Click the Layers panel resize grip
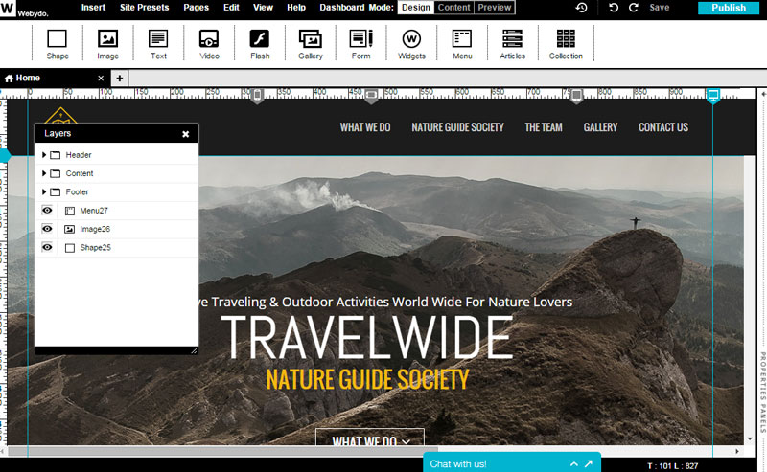Screen dimensions: 767x472 [194, 350]
